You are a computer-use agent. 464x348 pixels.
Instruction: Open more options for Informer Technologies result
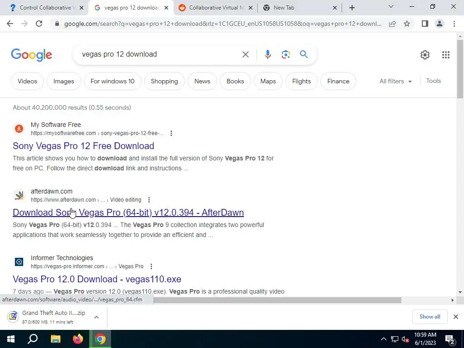click(151, 266)
